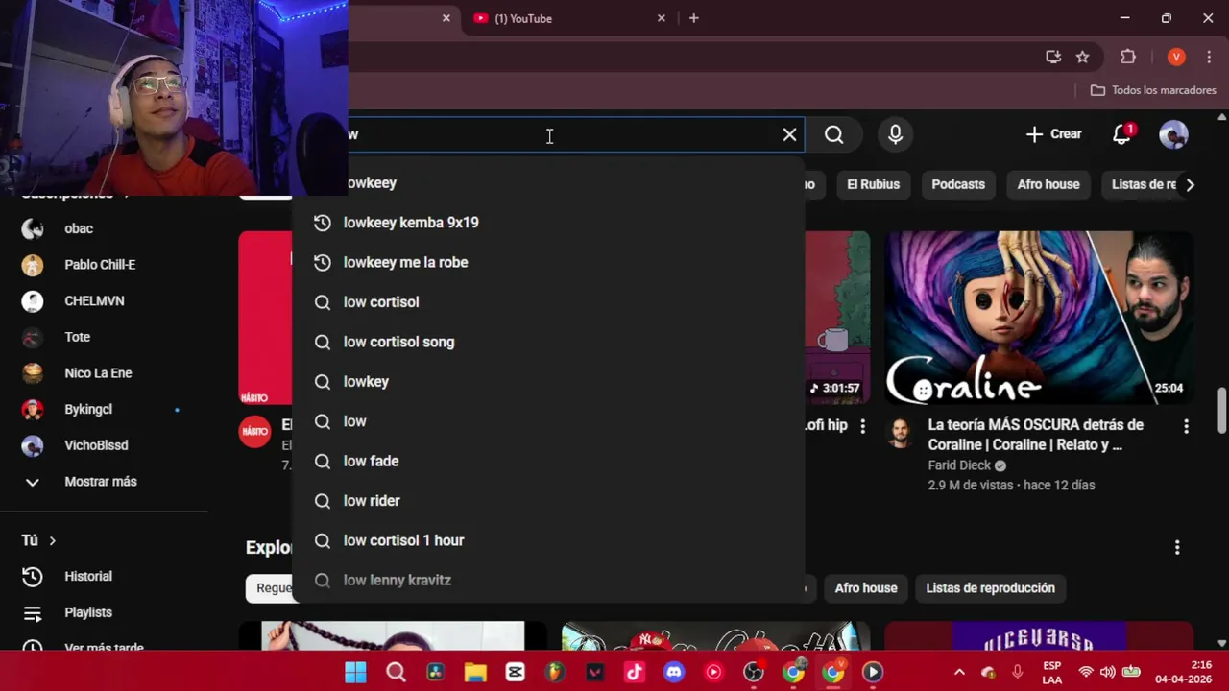The image size is (1229, 691).
Task: Close the (1) YouTube browser tab
Action: point(662,18)
